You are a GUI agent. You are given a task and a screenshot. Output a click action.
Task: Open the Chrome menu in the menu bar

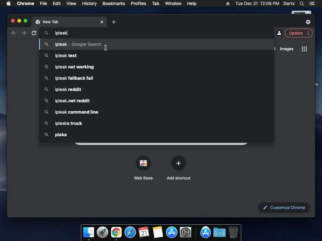[25, 3]
